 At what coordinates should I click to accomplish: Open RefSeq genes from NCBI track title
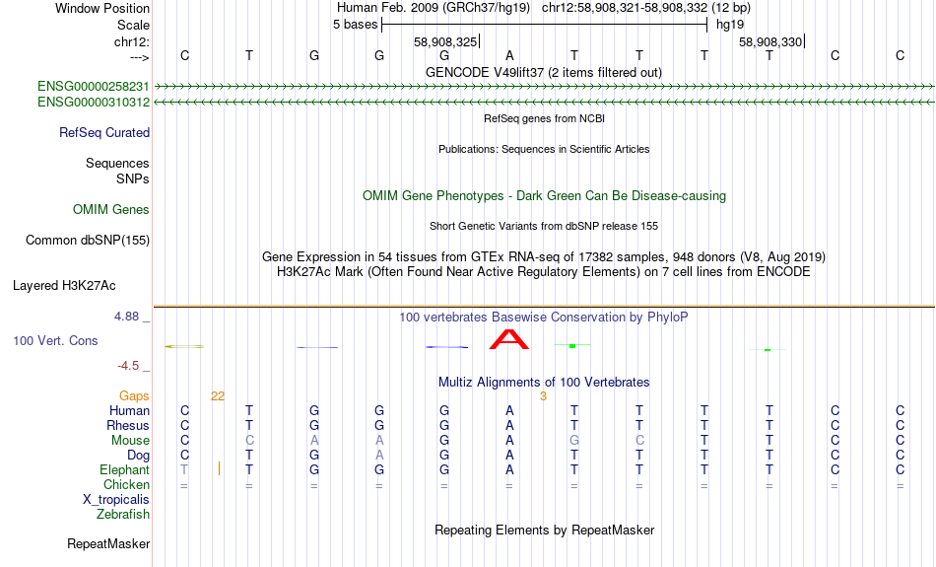coord(544,118)
